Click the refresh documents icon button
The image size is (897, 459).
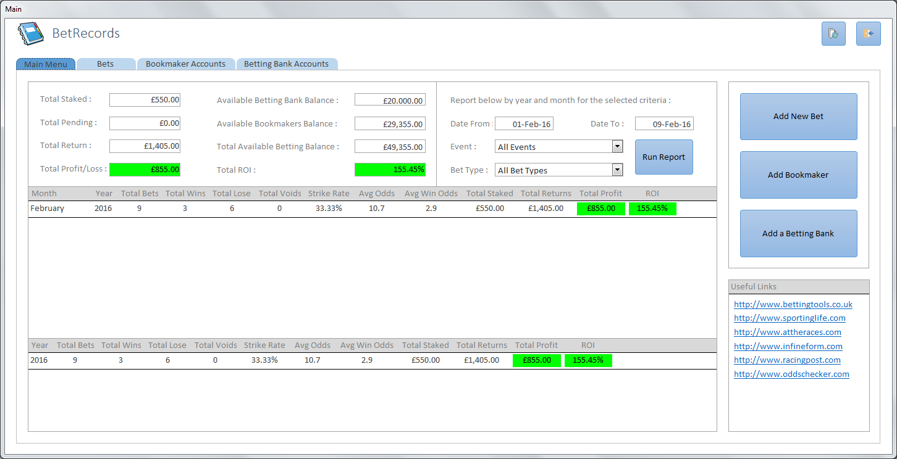click(x=833, y=34)
